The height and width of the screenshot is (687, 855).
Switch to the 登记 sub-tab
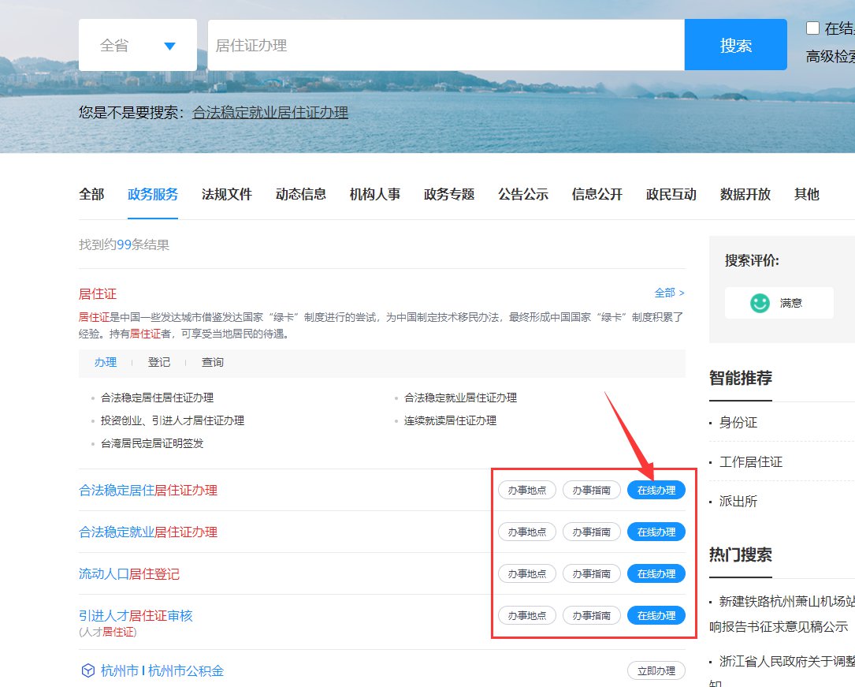(159, 362)
